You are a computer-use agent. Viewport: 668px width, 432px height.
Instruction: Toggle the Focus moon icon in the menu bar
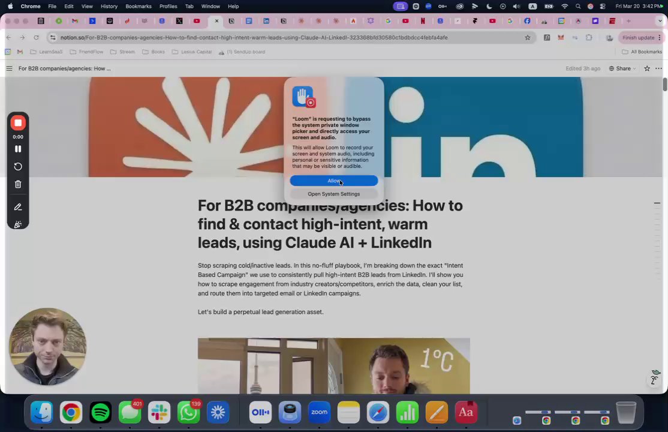489,7
